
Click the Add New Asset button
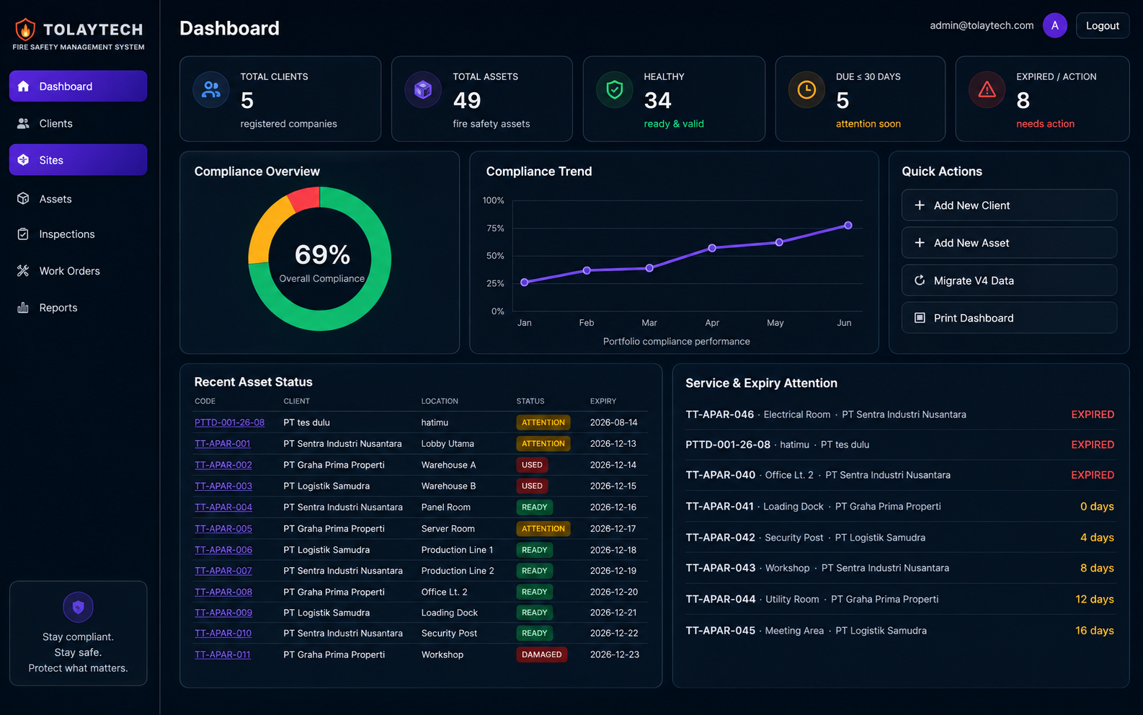pos(1009,243)
